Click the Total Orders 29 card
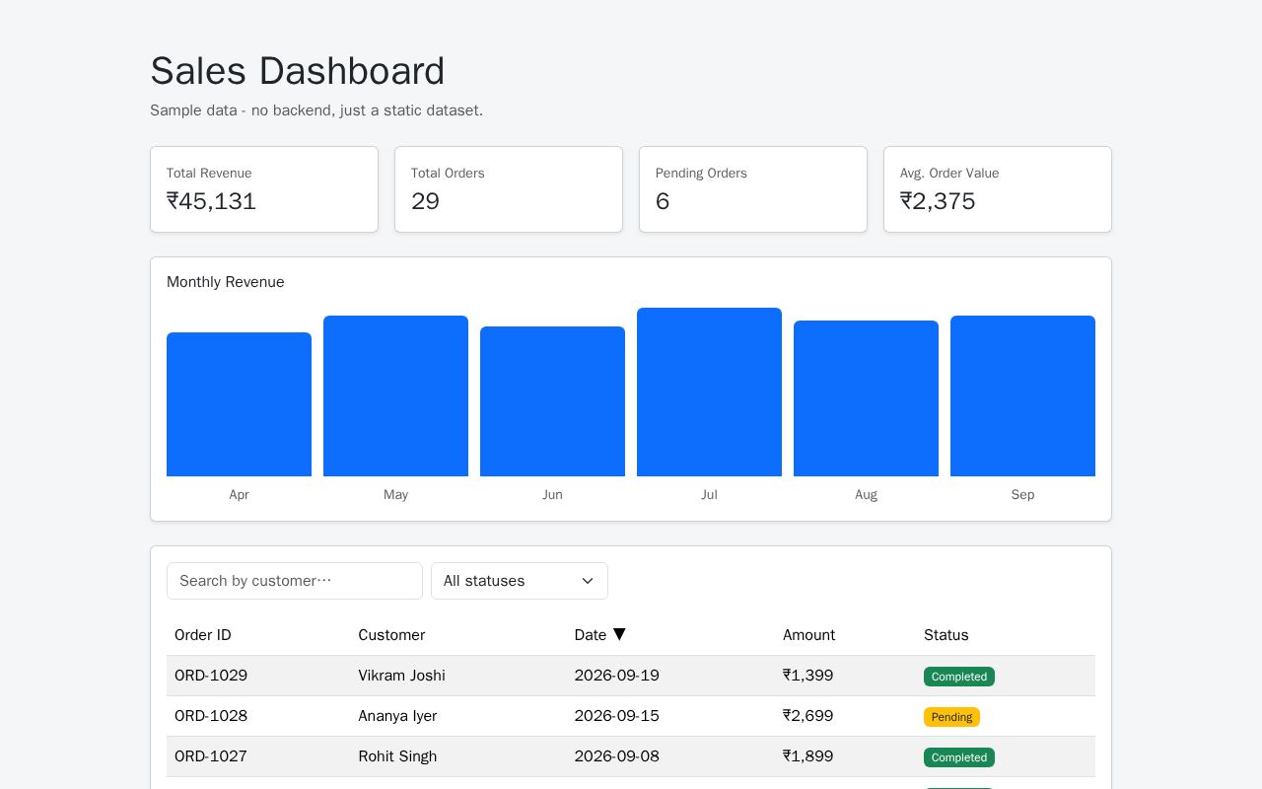Image resolution: width=1262 pixels, height=789 pixels. coord(509,189)
